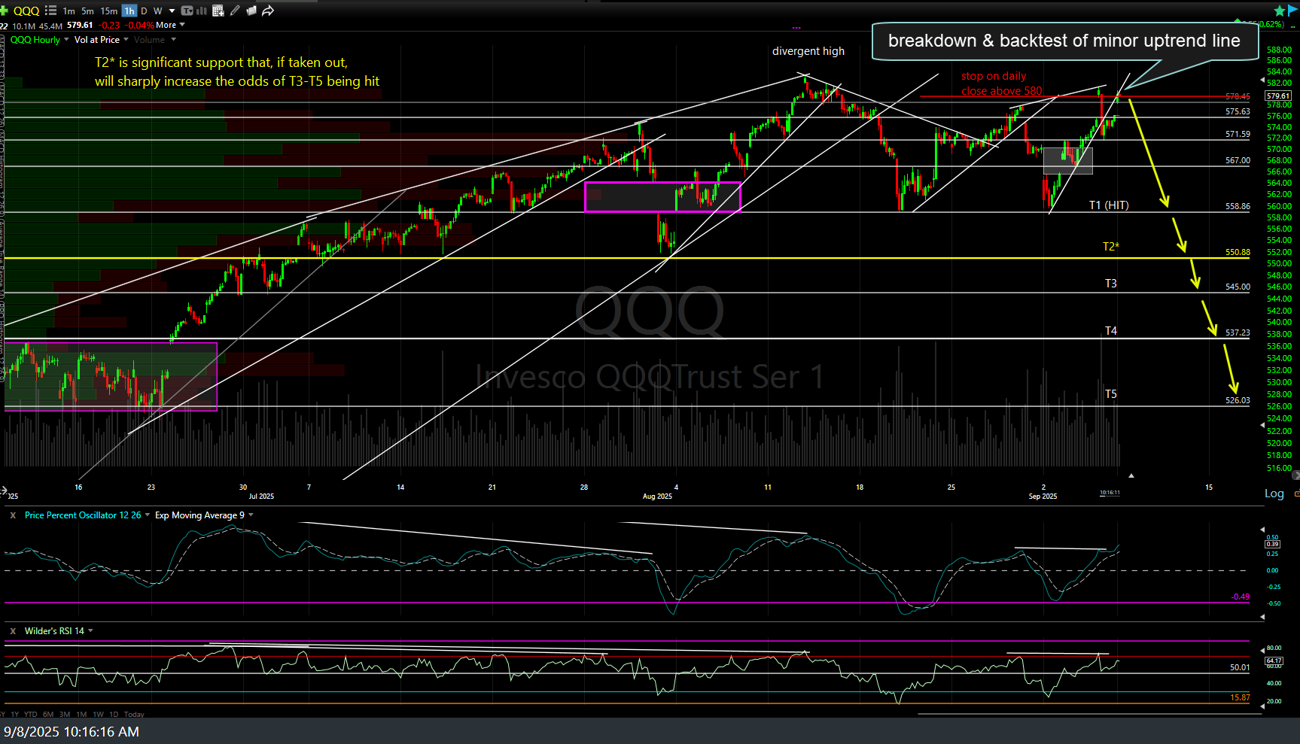This screenshot has height=744, width=1300.
Task: Switch to the 1h timeframe tab
Action: (128, 11)
